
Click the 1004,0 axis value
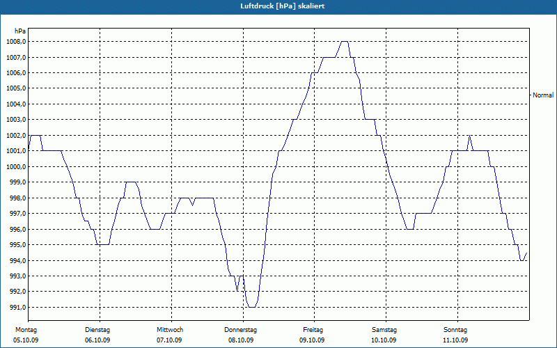[x=15, y=104]
